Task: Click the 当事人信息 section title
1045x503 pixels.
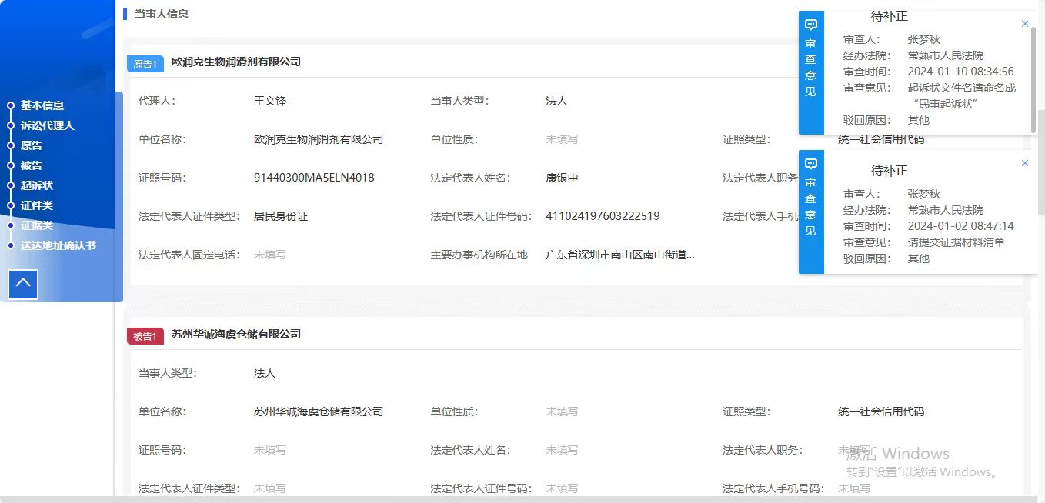Action: coord(162,14)
